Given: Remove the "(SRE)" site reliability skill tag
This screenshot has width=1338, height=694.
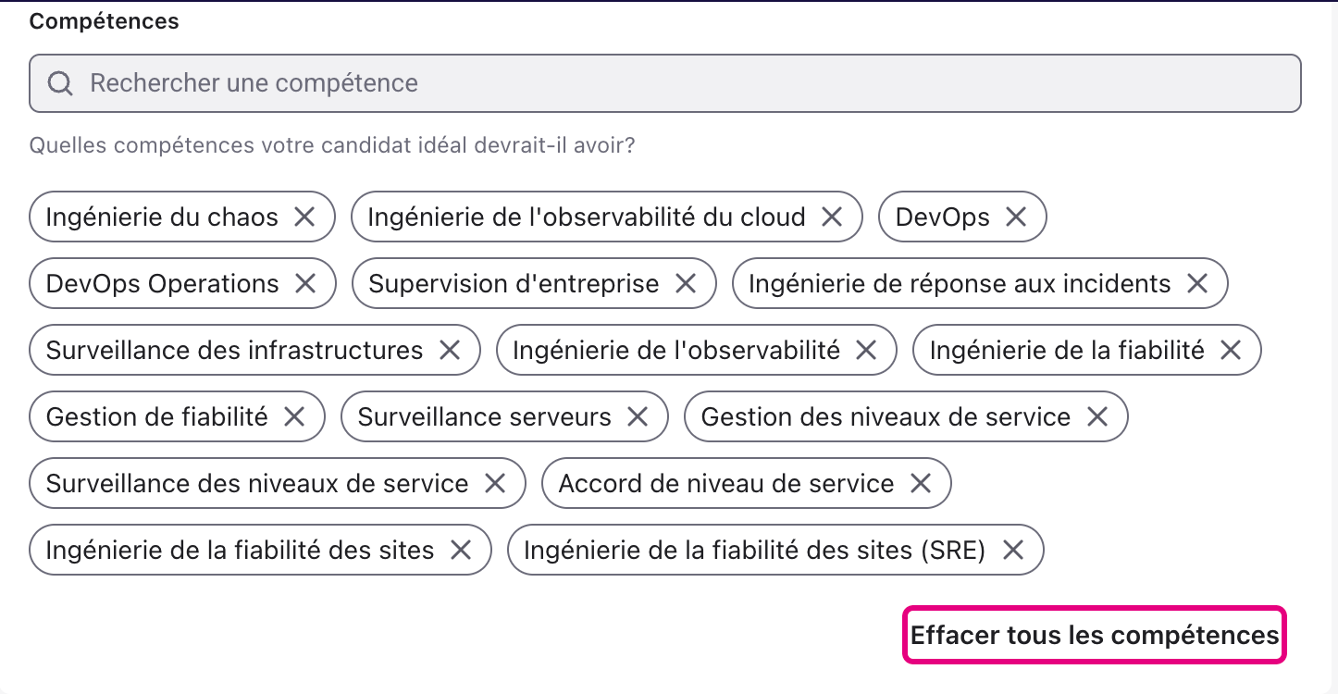Looking at the screenshot, I should pos(1013,551).
